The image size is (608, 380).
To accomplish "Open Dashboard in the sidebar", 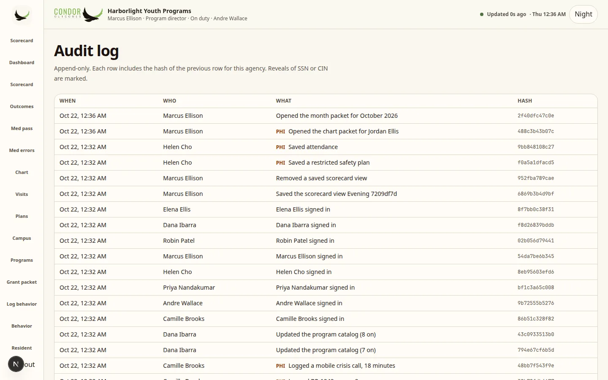I will click(x=22, y=62).
